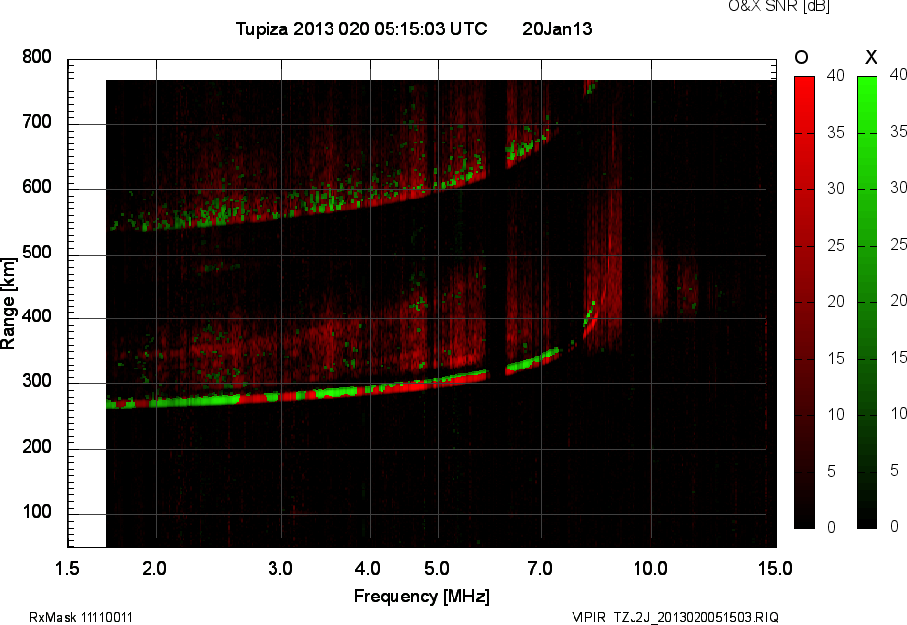
Task: Click the 'Range [km]' axis label
Action: pos(8,304)
